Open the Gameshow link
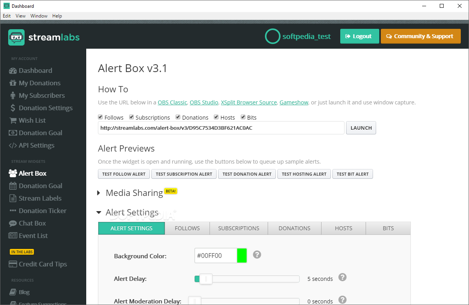The image size is (469, 305). [x=294, y=102]
